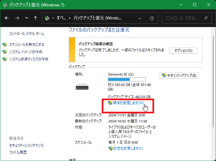Viewport: 216px width, 161px height.
Task: Open セキュリティとメンテナンス related link
Action: (x=26, y=145)
